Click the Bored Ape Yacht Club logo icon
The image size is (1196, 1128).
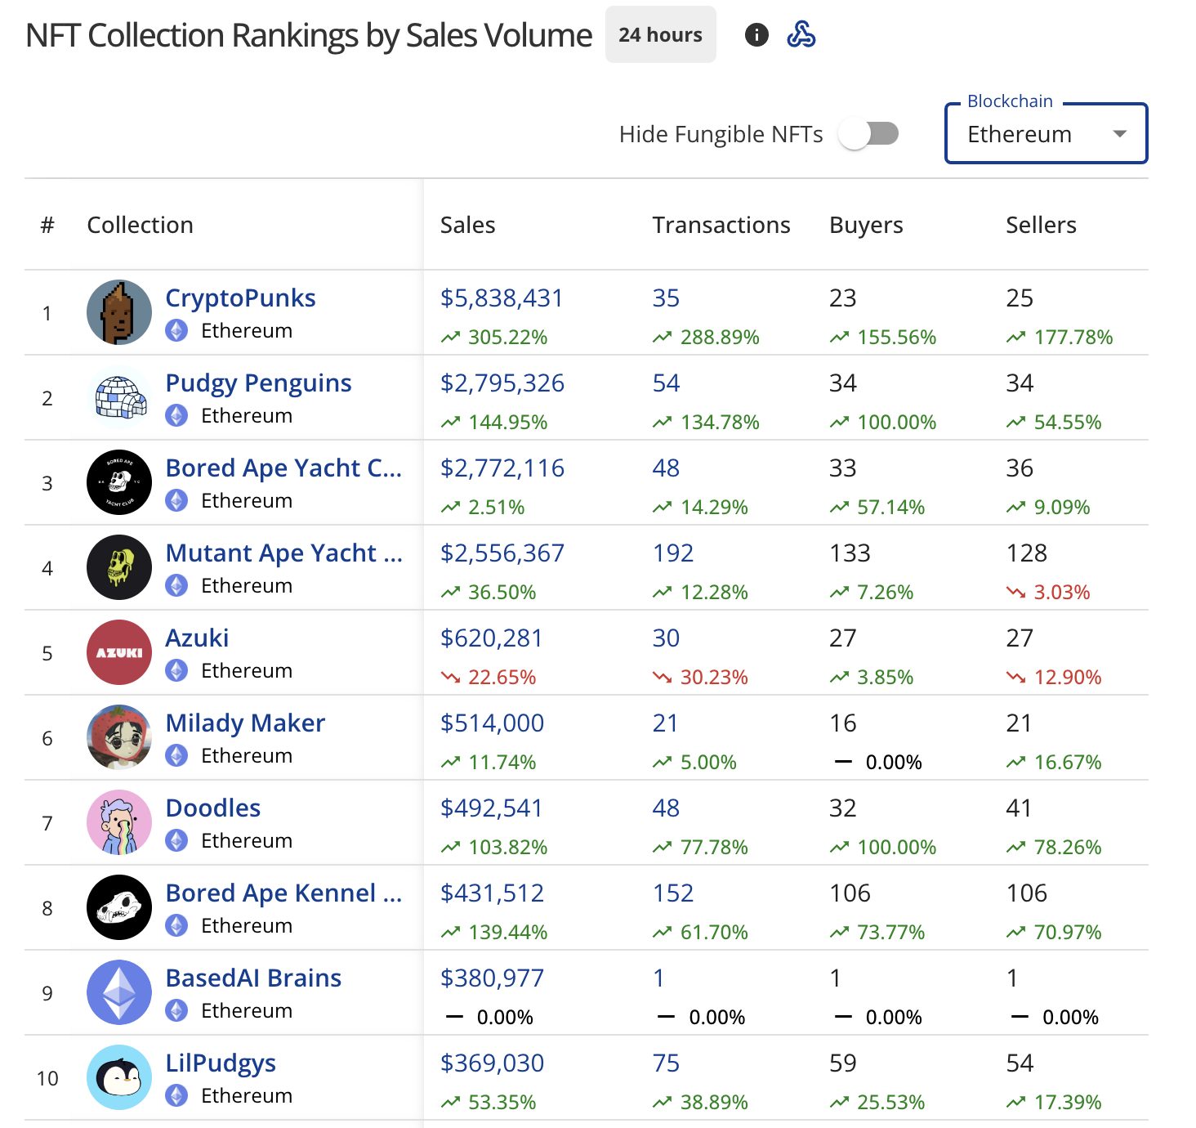[119, 482]
